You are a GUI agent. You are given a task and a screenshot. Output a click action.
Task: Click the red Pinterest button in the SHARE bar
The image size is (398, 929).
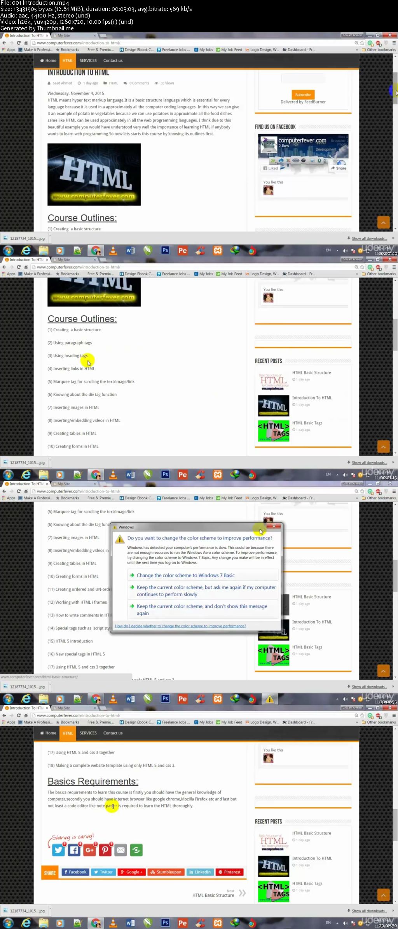click(x=229, y=872)
